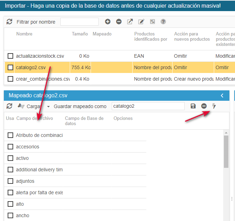The height and width of the screenshot is (221, 235).
Task: Open the Cargar mapping dropdown arrow
Action: click(49, 107)
